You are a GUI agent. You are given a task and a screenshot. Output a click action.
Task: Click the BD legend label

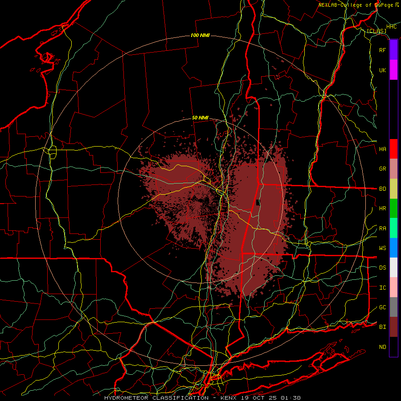(x=382, y=189)
